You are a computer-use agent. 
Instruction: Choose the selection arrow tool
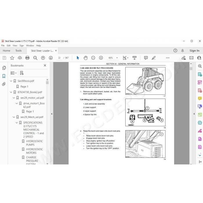(x=78, y=58)
